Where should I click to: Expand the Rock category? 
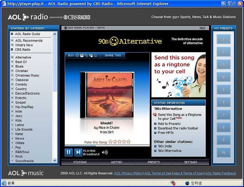[12, 157]
